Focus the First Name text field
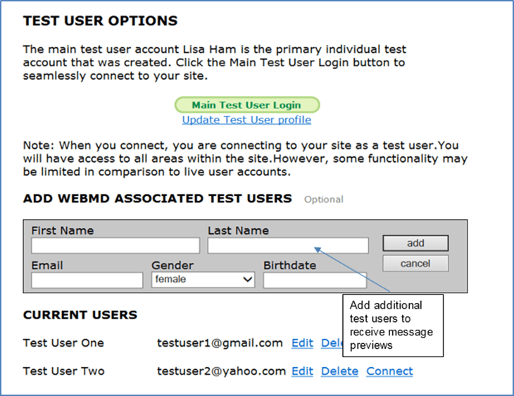This screenshot has width=514, height=396. 115,245
